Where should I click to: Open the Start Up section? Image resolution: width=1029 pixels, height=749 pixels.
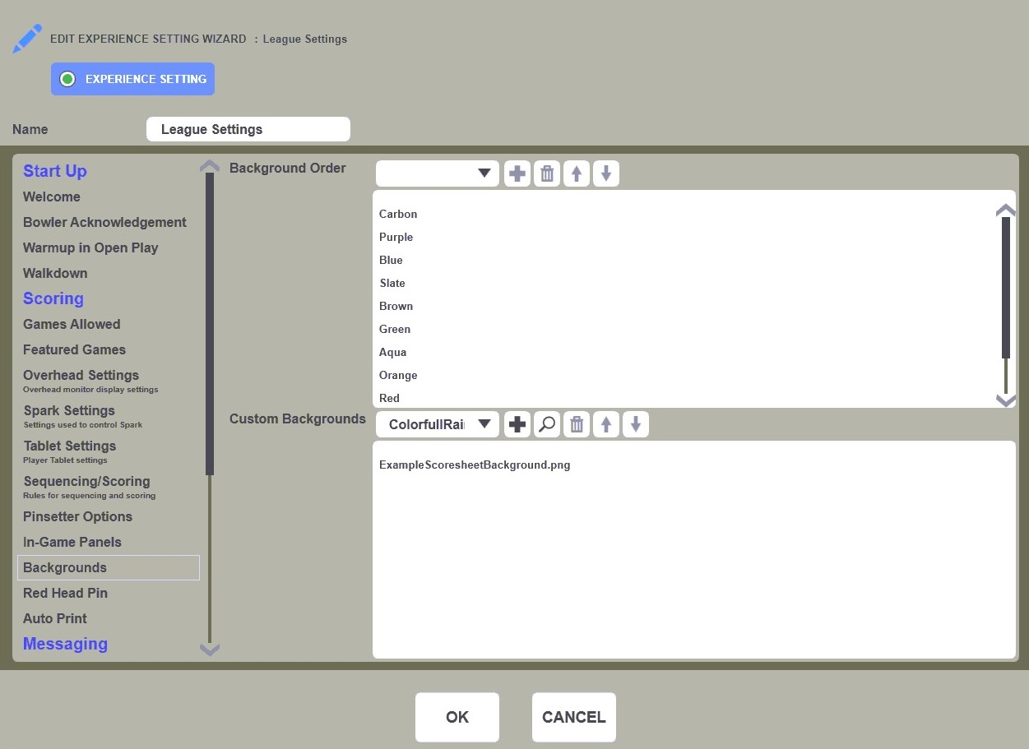point(55,171)
